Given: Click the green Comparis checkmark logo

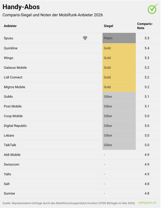Looking at the screenshot, I should [x=153, y=9].
